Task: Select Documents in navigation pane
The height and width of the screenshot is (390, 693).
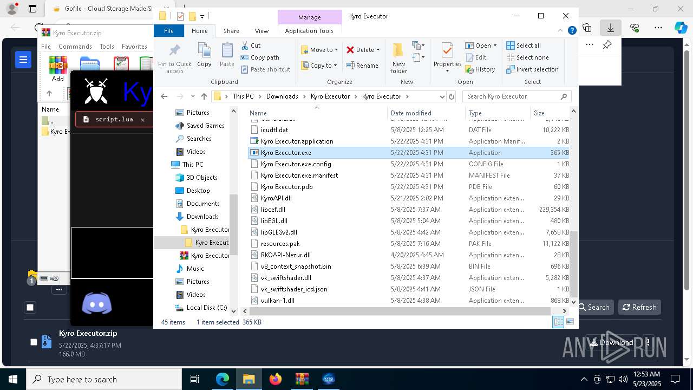Action: 203,204
